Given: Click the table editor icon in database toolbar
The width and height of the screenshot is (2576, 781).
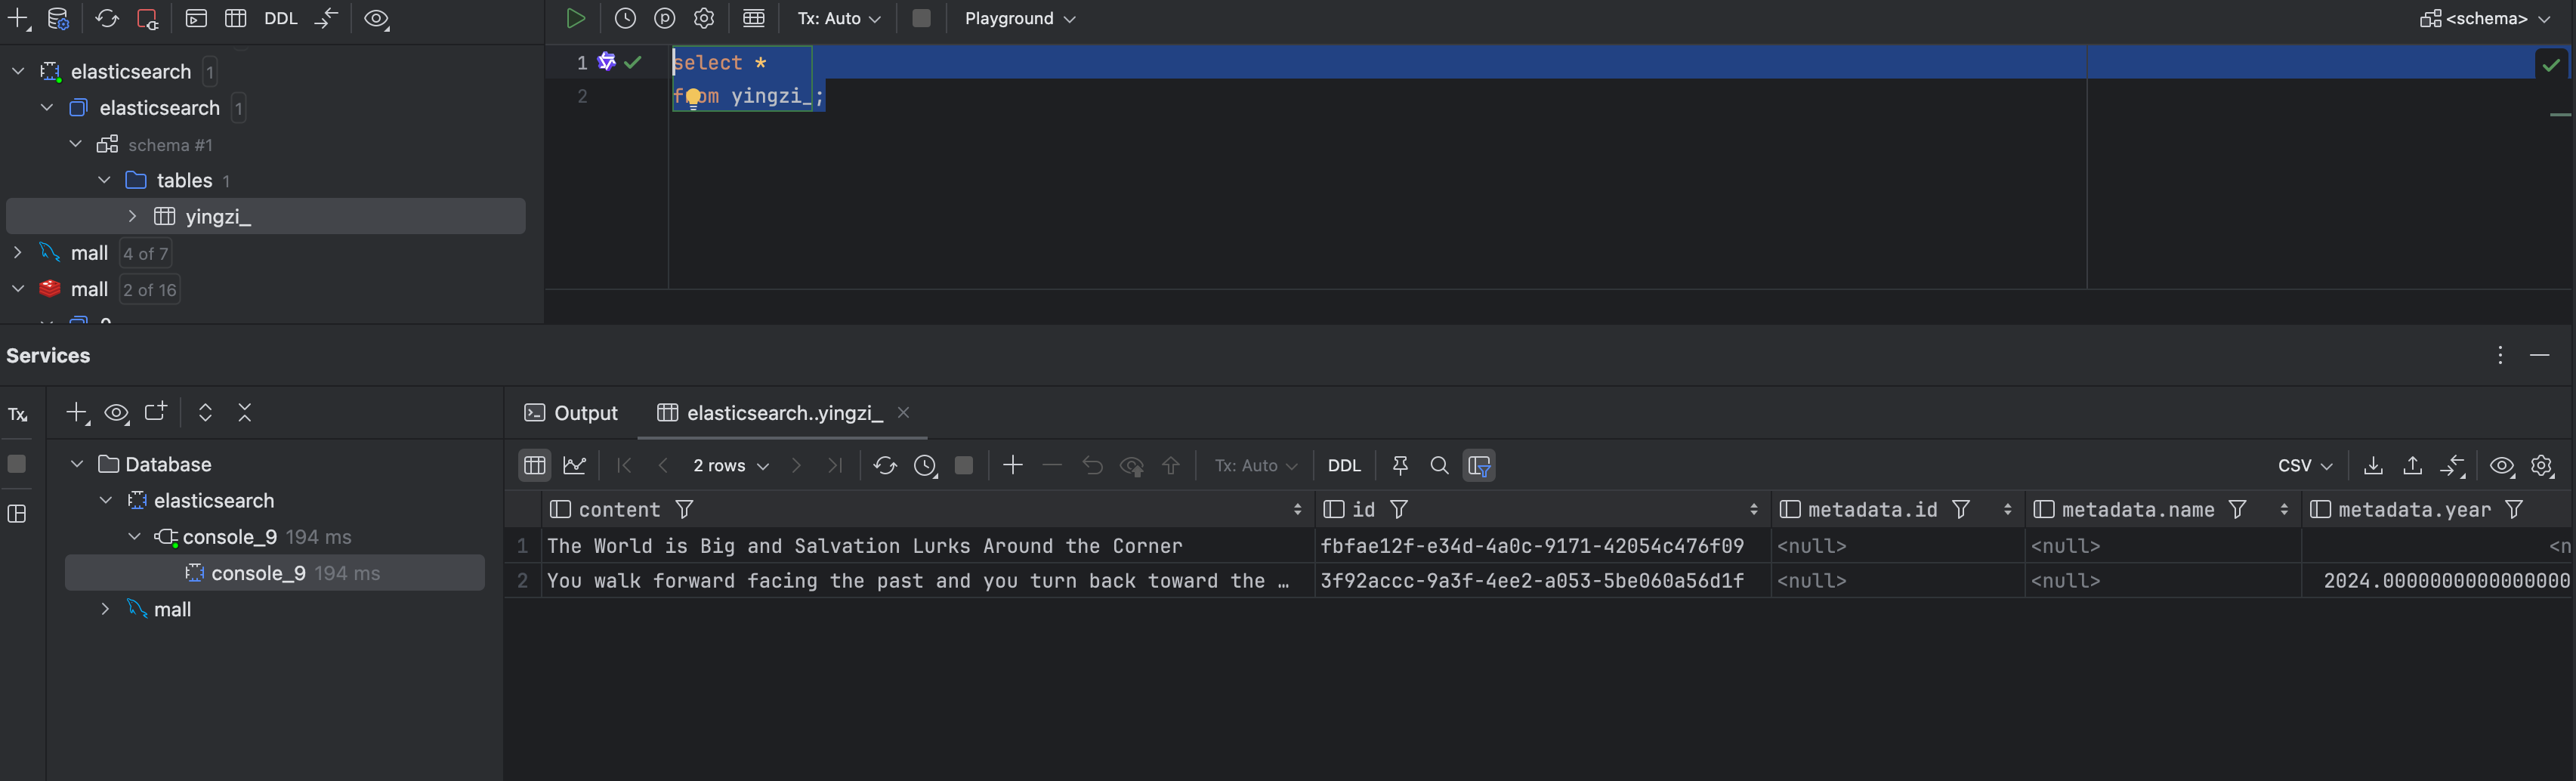Looking at the screenshot, I should [x=236, y=18].
